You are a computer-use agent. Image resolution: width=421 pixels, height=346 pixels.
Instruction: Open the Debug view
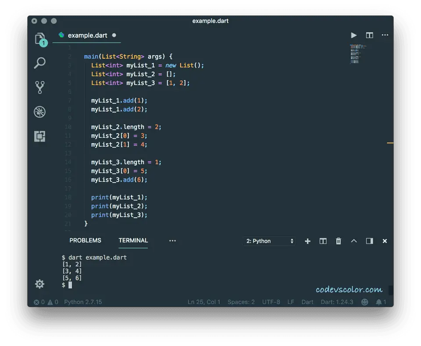[40, 112]
